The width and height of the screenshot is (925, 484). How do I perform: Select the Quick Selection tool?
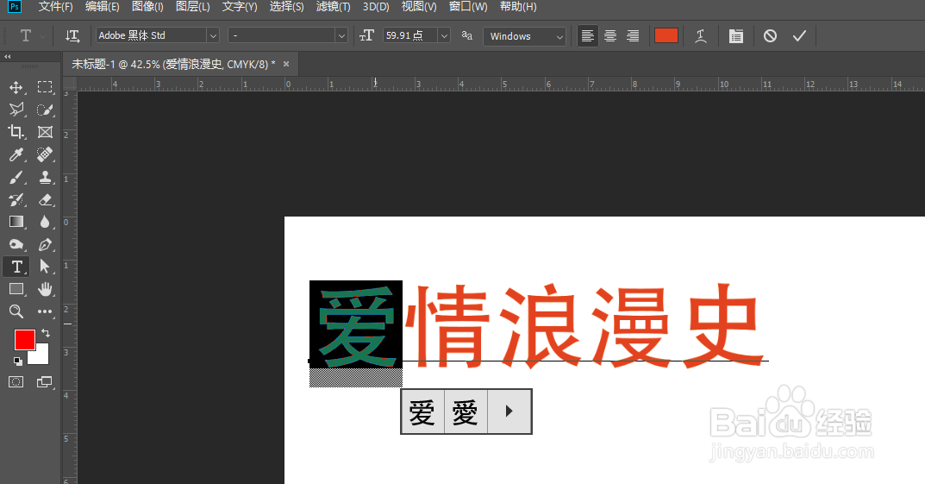45,110
